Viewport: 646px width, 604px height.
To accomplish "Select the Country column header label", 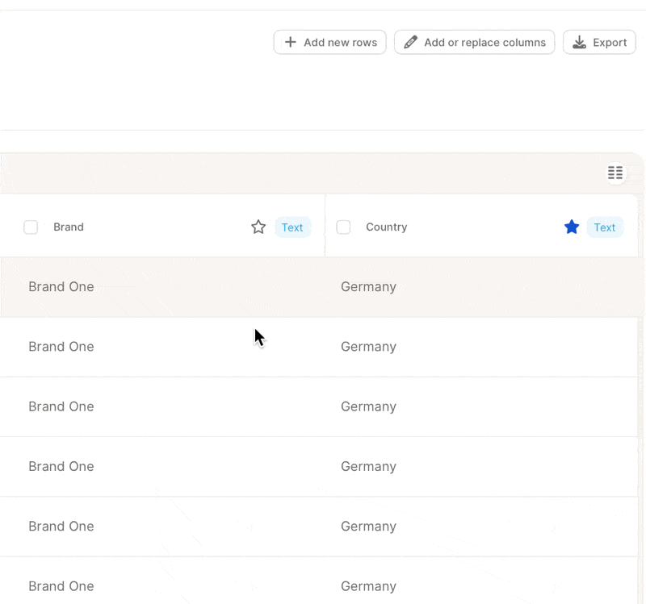I will point(387,227).
